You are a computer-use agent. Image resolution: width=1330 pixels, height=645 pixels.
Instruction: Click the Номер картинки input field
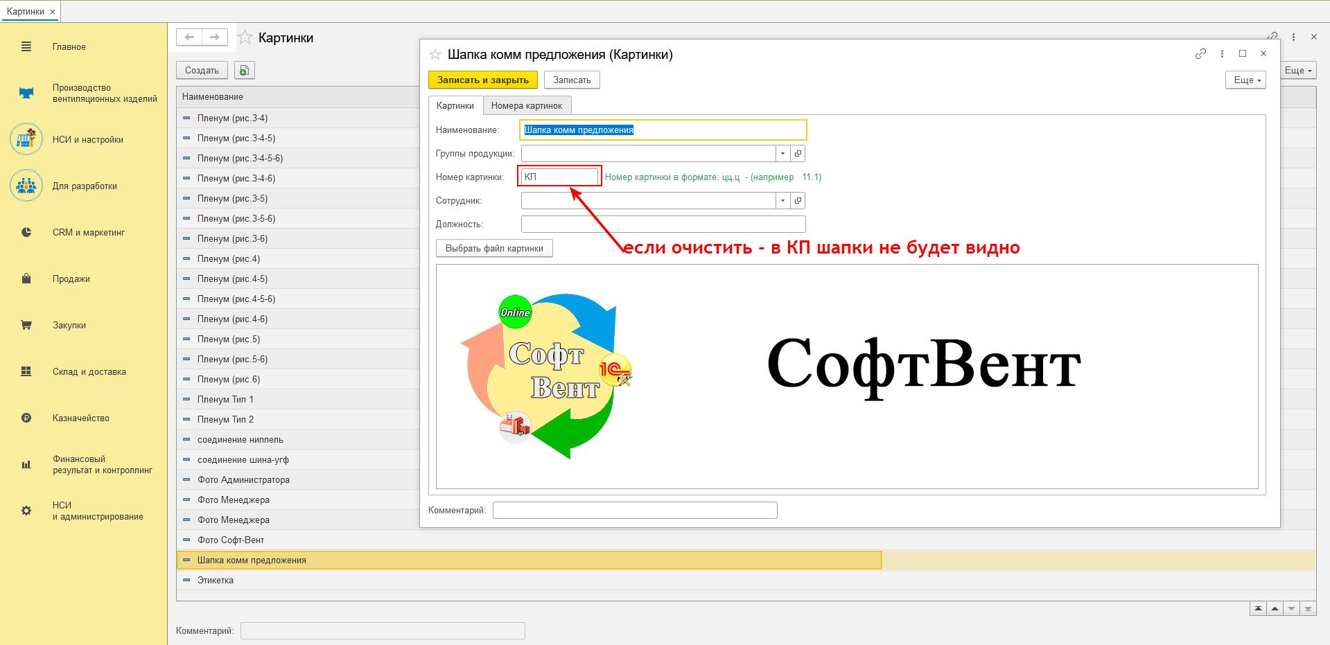point(559,177)
